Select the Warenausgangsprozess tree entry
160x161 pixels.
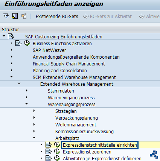point(72,105)
